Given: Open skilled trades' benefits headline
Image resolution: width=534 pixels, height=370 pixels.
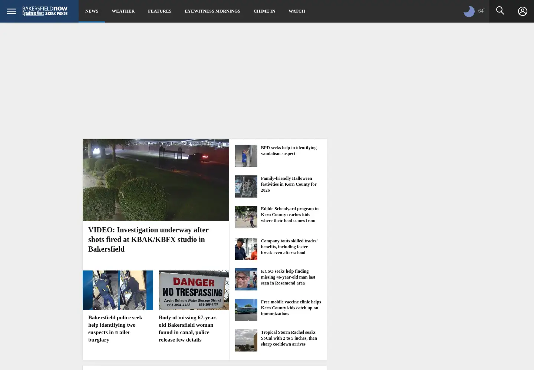Looking at the screenshot, I should tap(289, 247).
